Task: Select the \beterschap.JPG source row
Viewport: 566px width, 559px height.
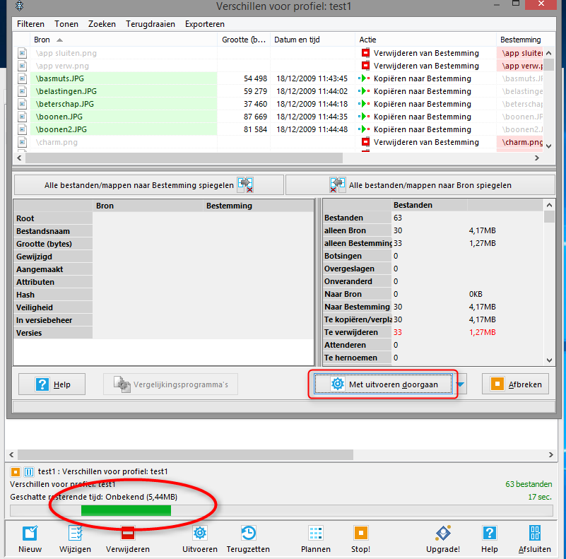Action: pos(124,104)
